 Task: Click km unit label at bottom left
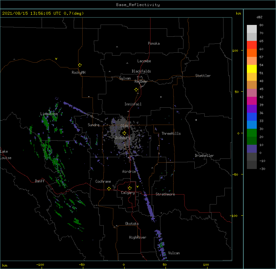coord(5,265)
